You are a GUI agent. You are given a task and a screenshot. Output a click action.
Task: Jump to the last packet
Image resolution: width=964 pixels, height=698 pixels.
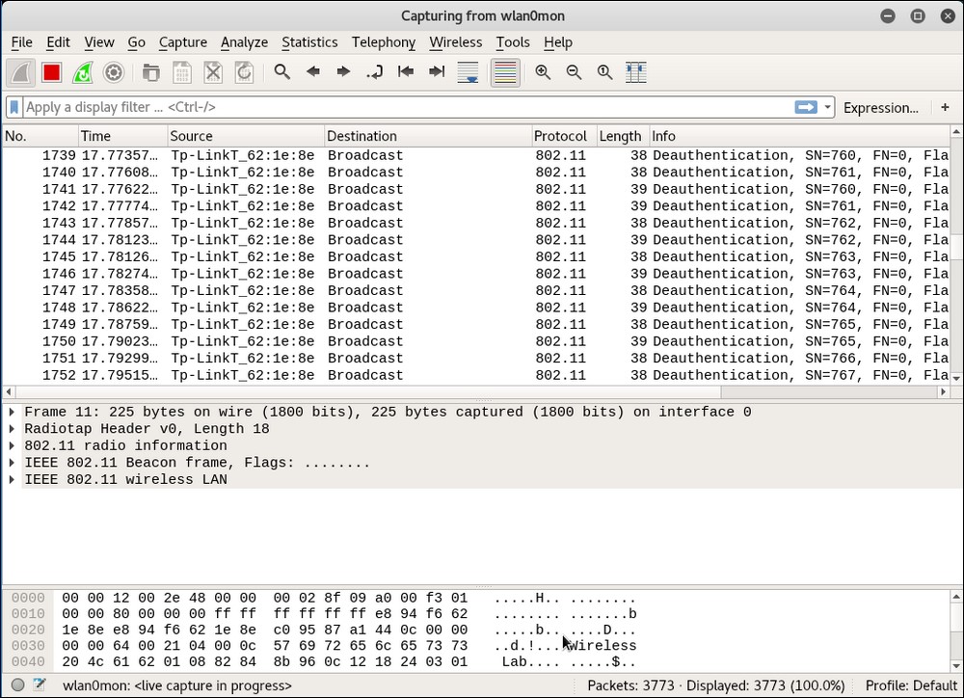tap(437, 72)
